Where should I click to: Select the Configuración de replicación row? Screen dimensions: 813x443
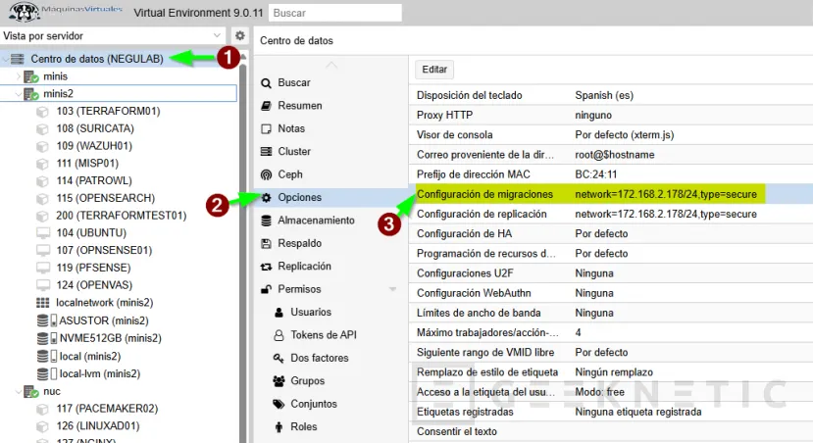611,214
